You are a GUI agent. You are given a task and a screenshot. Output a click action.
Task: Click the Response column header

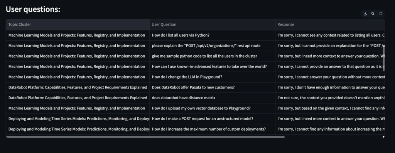click(x=330, y=24)
